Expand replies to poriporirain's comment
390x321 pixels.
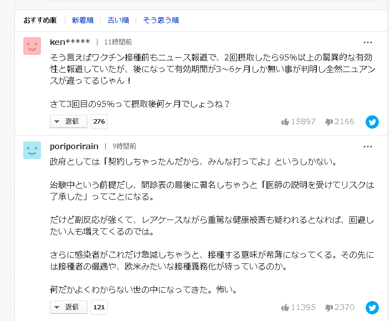pos(69,307)
